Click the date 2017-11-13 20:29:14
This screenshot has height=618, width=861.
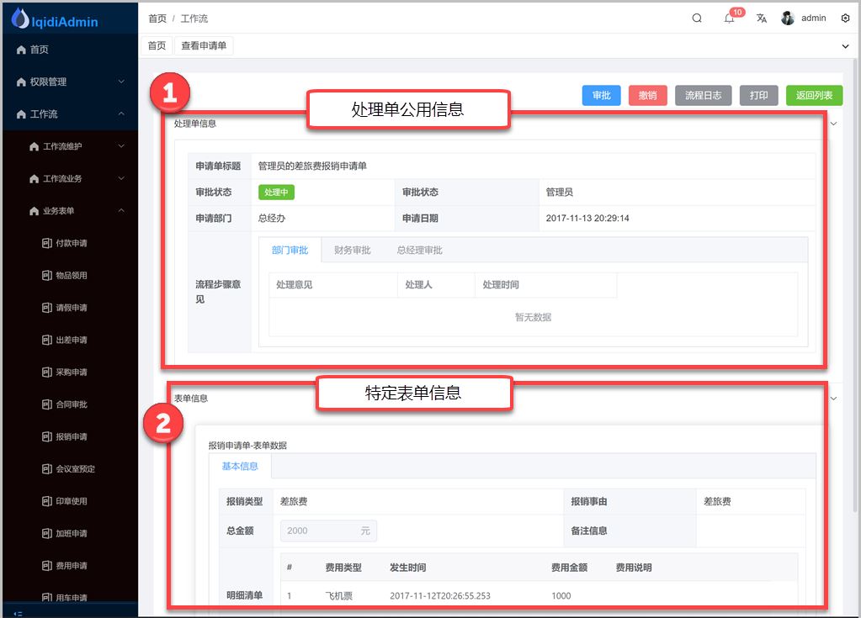(x=587, y=219)
